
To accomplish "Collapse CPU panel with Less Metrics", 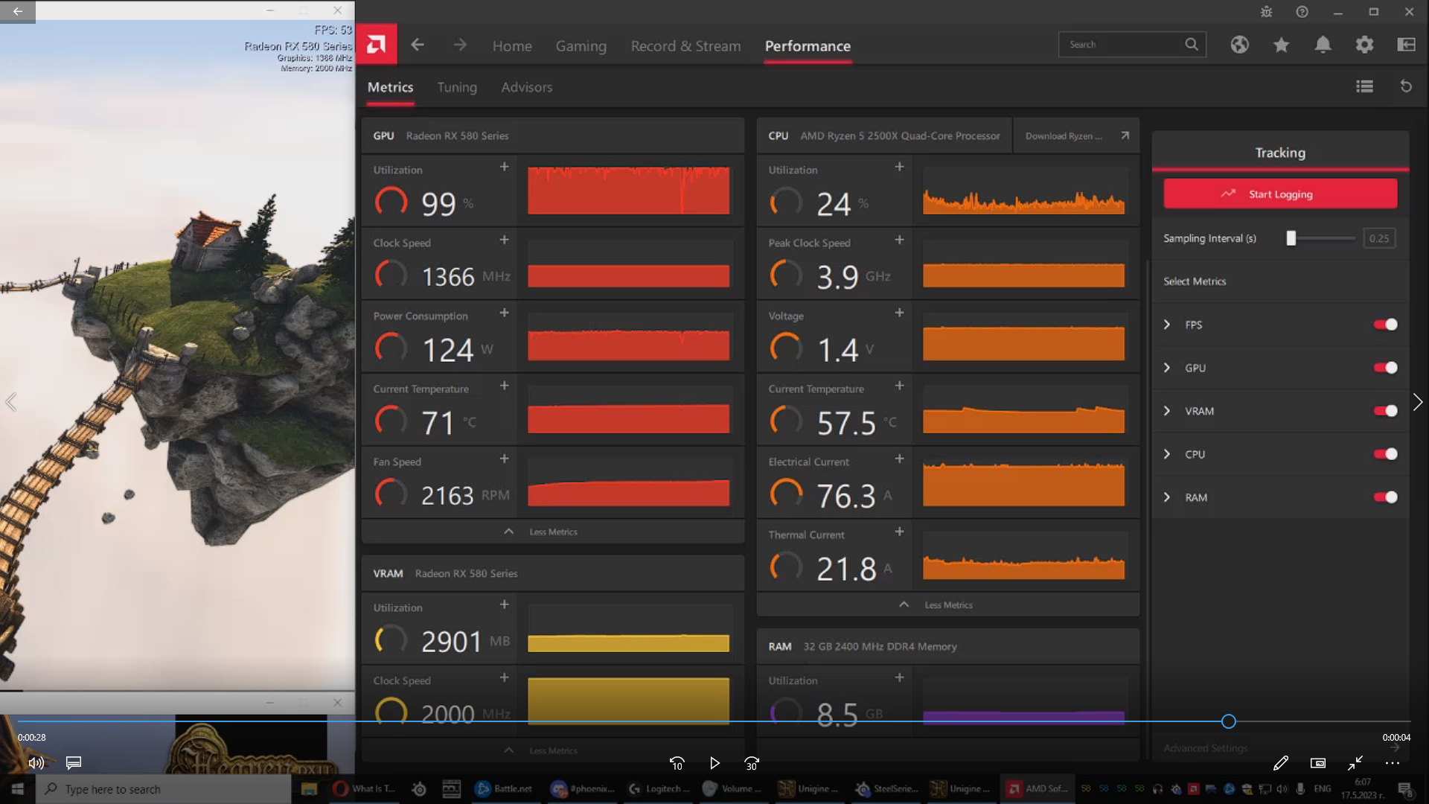I will point(947,604).
